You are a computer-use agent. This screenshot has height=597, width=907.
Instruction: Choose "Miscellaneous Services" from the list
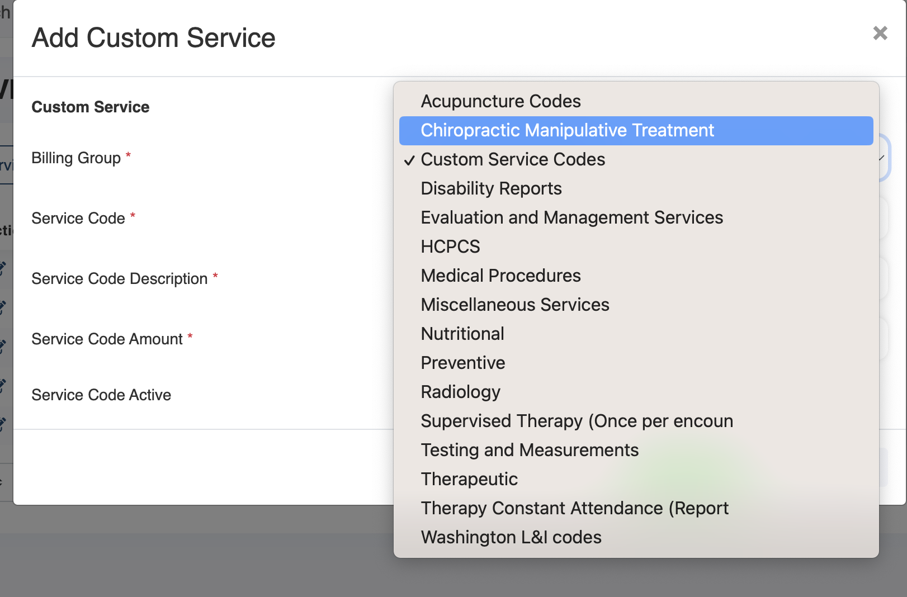[x=515, y=304]
